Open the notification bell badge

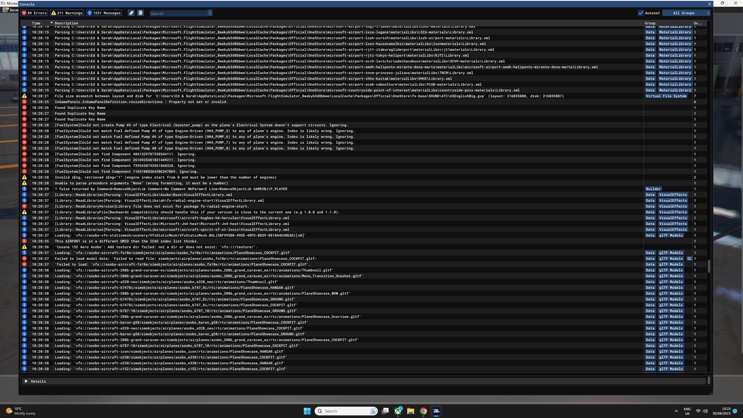[x=735, y=411]
